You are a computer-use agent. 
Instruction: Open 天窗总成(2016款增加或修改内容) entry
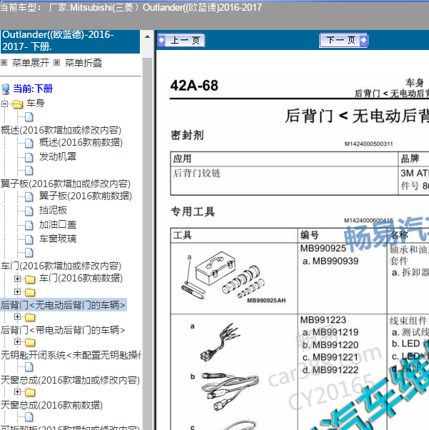(70, 381)
